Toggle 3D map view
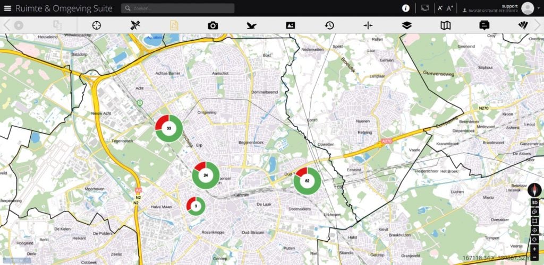 [534, 202]
